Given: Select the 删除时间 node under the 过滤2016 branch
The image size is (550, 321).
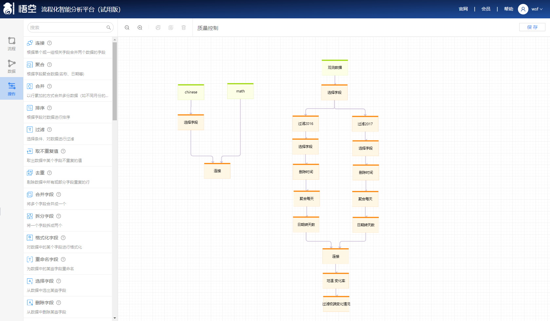Looking at the screenshot, I should point(306,172).
